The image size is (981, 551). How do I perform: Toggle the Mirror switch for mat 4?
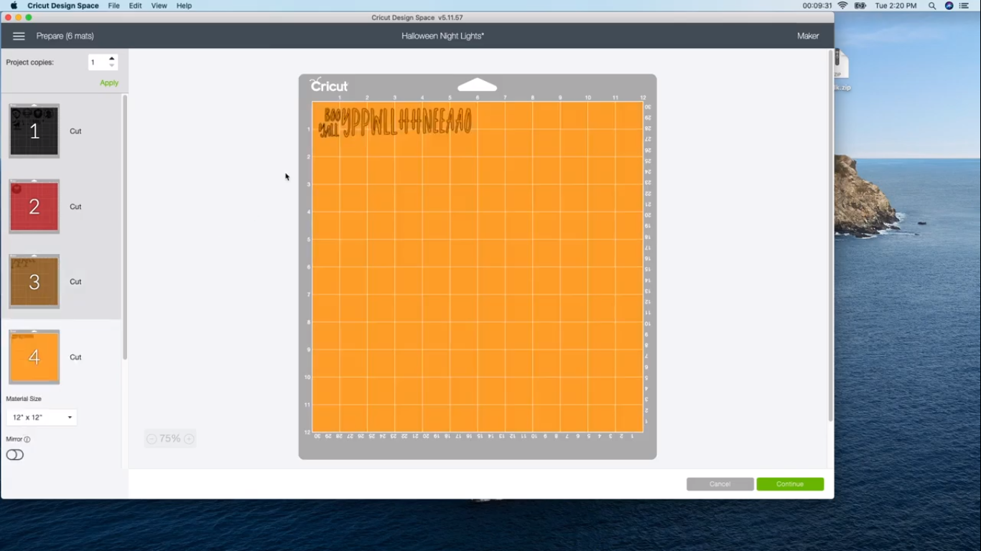coord(14,454)
